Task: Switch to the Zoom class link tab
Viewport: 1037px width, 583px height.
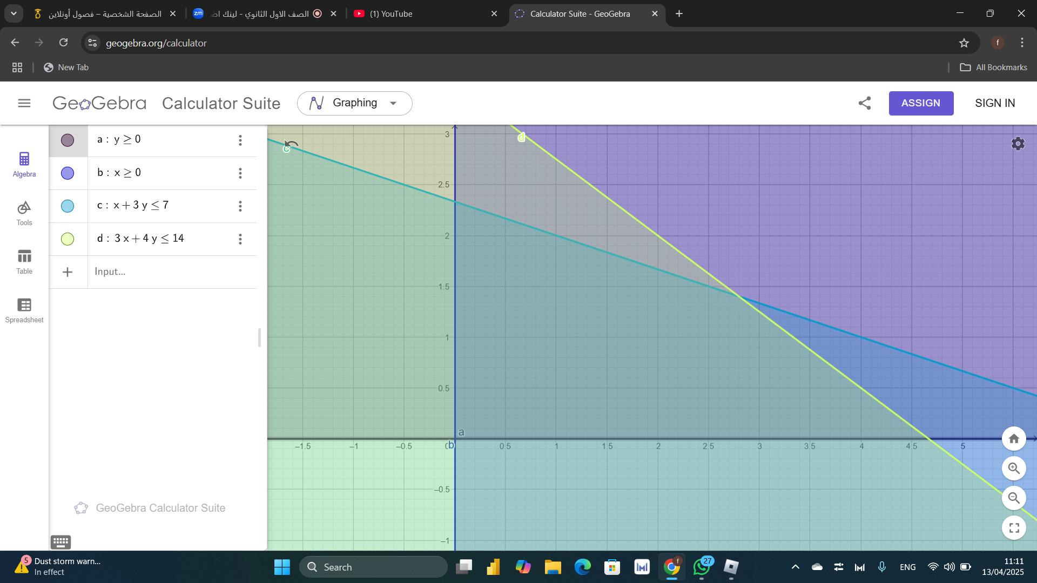Action: (x=265, y=13)
